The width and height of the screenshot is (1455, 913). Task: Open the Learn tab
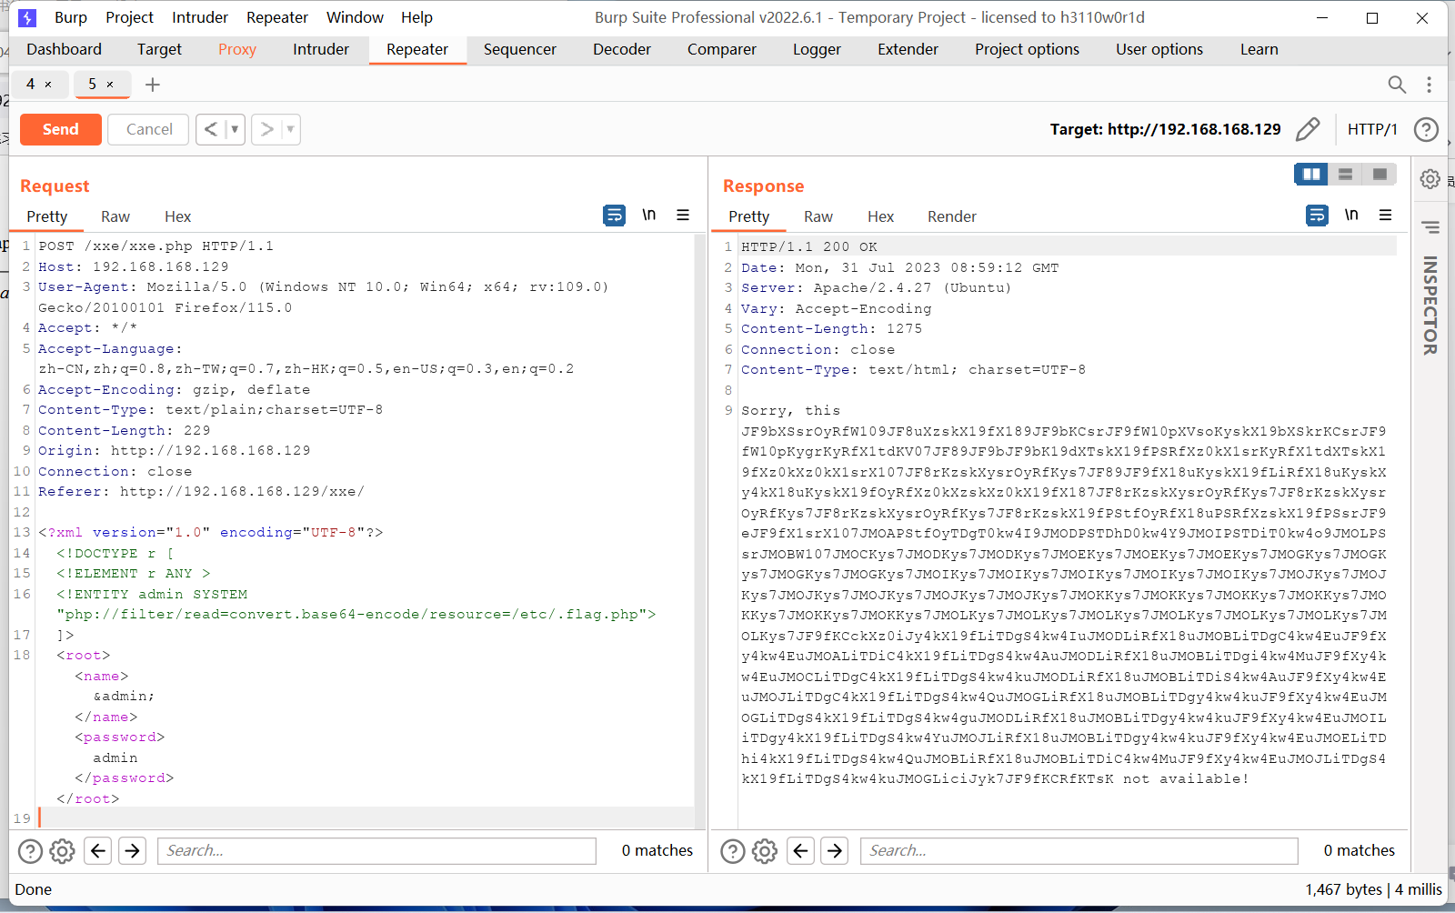[x=1259, y=49]
